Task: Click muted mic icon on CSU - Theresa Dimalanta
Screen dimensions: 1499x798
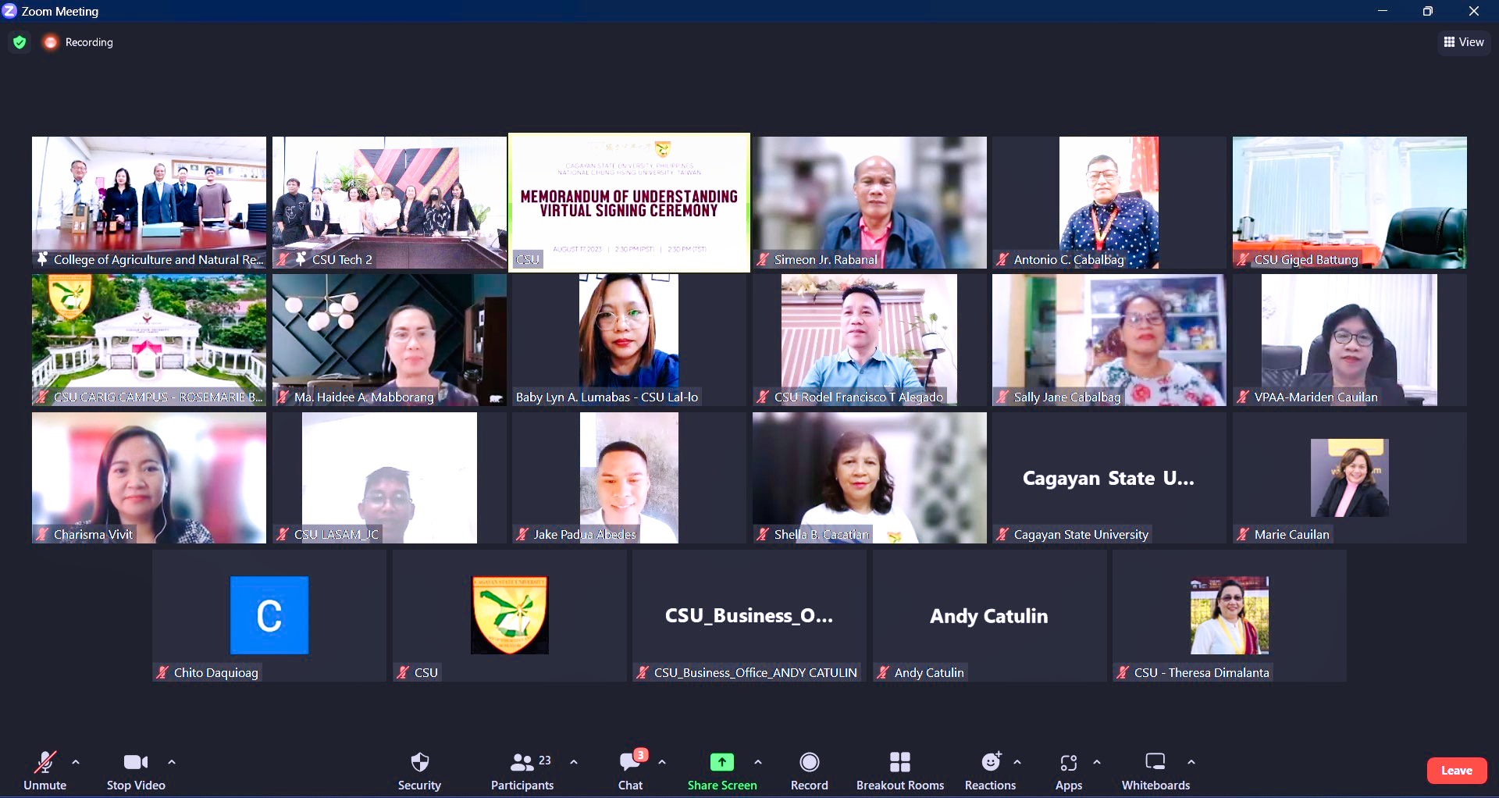Action: click(x=1123, y=672)
